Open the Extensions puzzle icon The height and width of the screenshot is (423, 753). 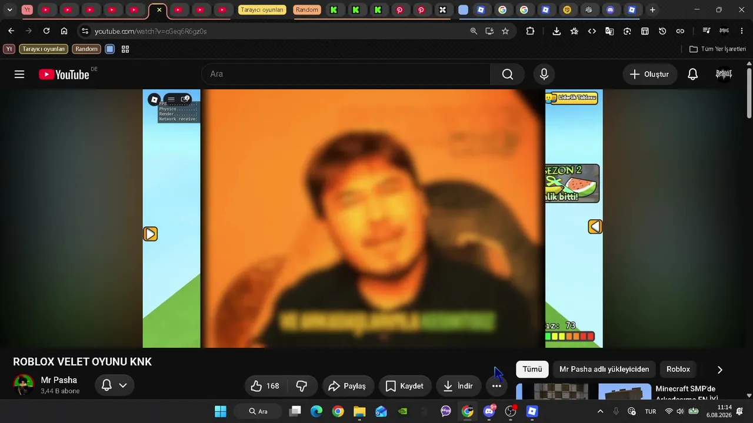coord(530,31)
